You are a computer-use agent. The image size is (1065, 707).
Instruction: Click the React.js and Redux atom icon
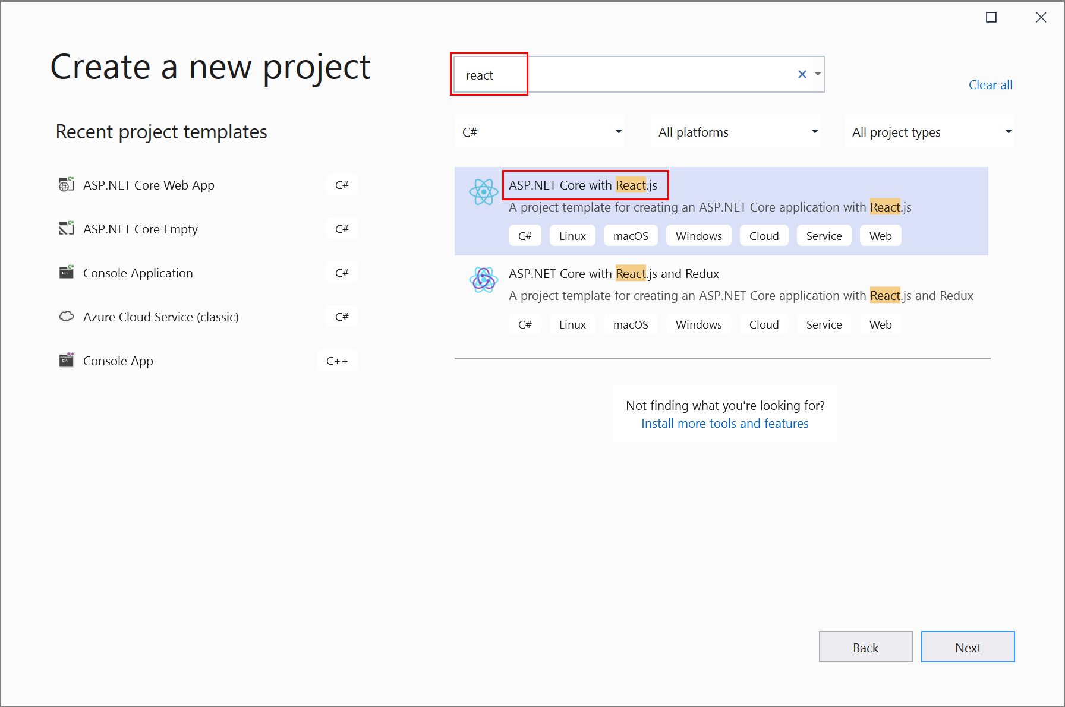pyautogui.click(x=483, y=280)
